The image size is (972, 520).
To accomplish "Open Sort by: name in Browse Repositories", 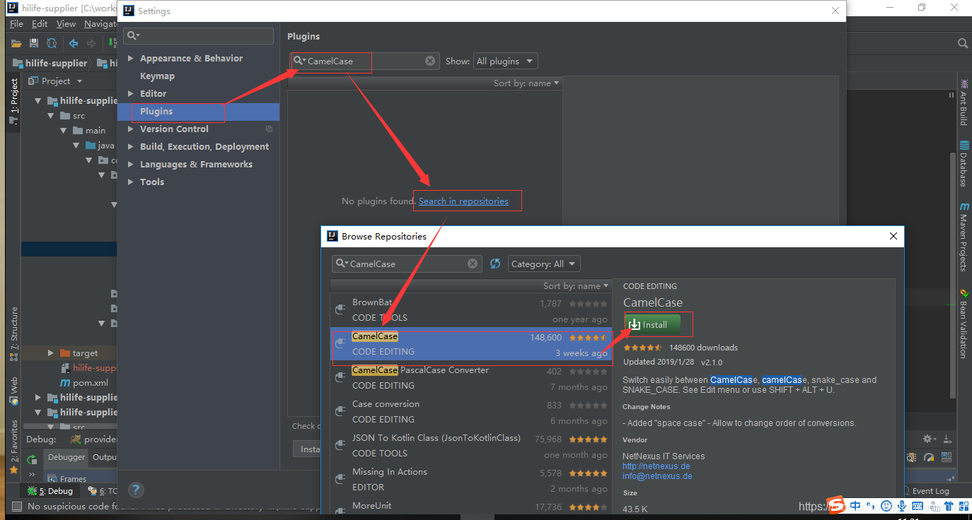I will (x=576, y=285).
